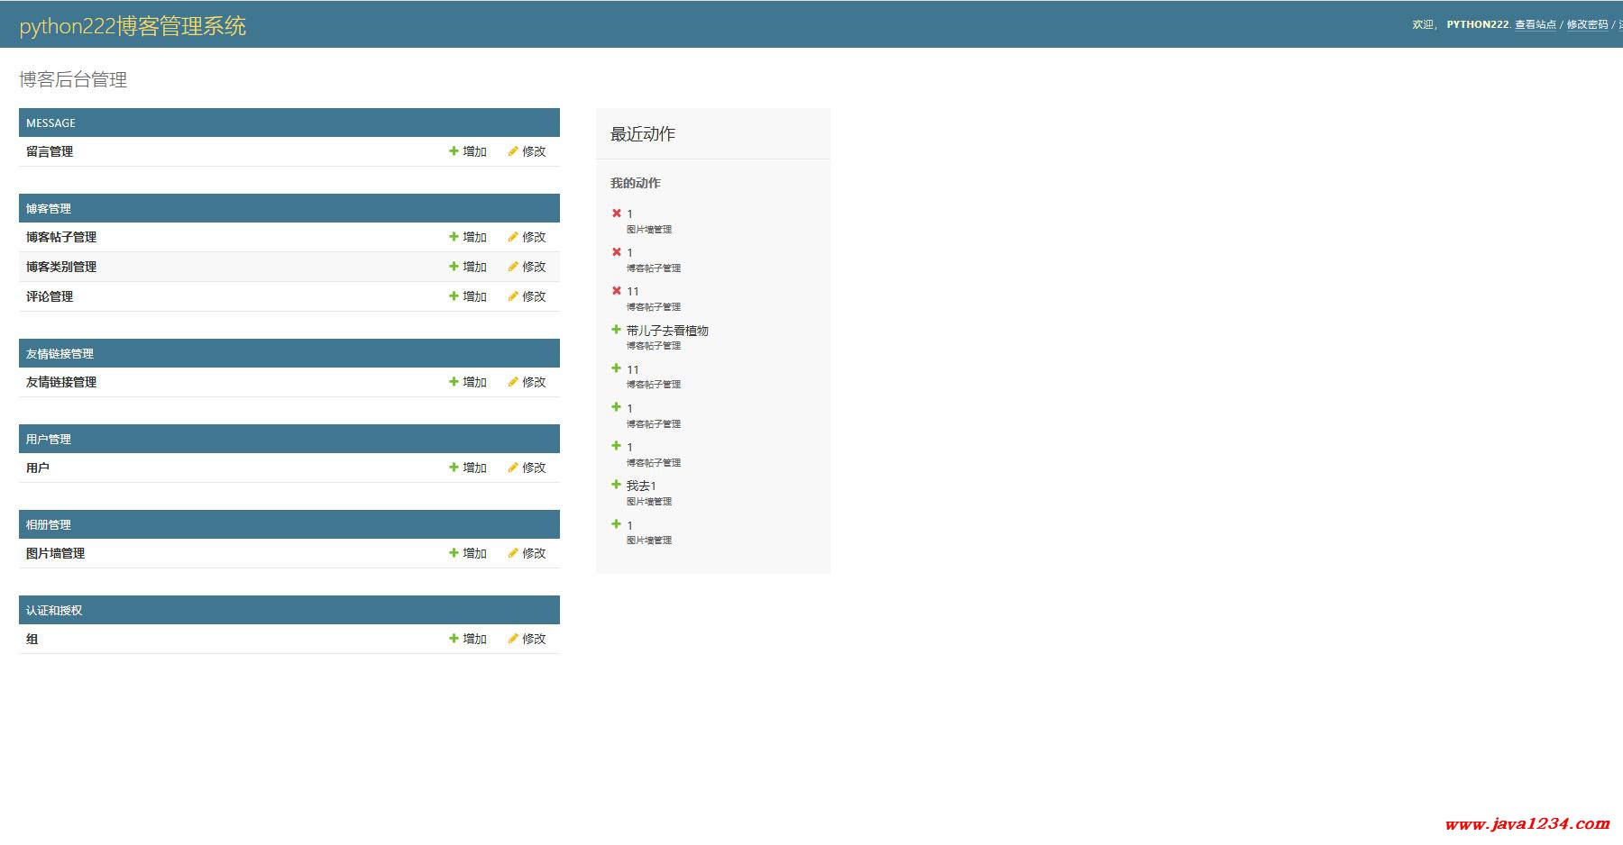The width and height of the screenshot is (1623, 845).
Task: Click the 博客后台管理 page title
Action: pos(73,79)
